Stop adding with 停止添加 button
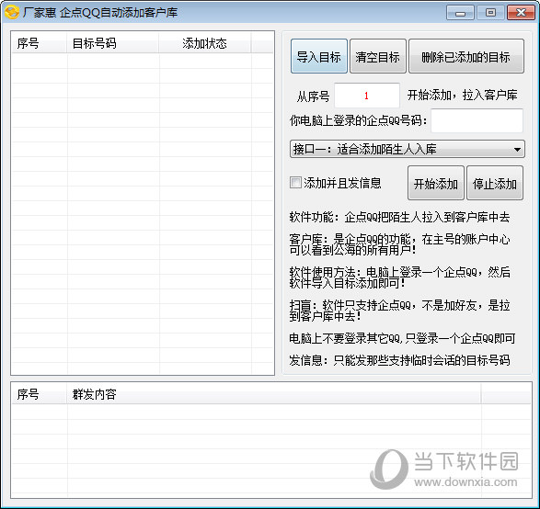Image resolution: width=540 pixels, height=509 pixels. point(495,183)
